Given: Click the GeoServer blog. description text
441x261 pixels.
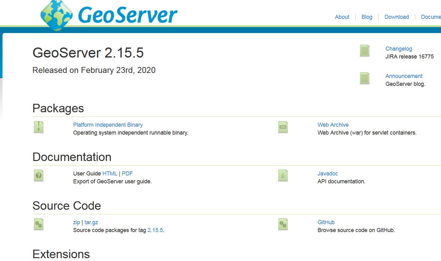Looking at the screenshot, I should tap(405, 84).
